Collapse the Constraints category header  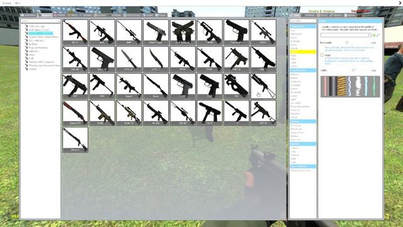tap(303, 26)
